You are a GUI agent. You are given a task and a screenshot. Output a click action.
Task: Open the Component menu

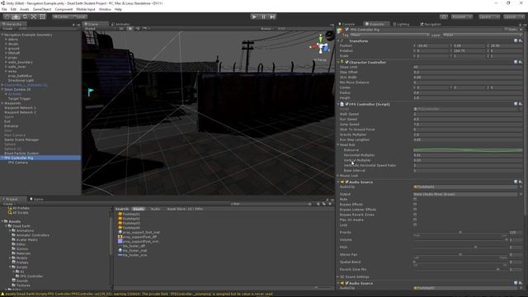coord(64,9)
